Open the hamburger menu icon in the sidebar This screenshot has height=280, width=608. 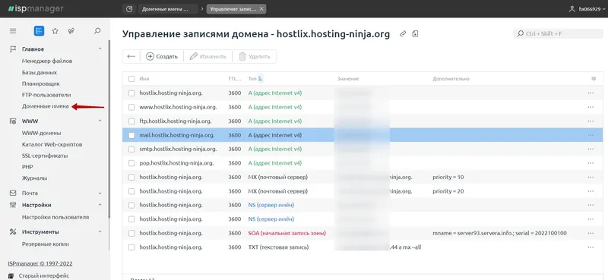tap(13, 31)
